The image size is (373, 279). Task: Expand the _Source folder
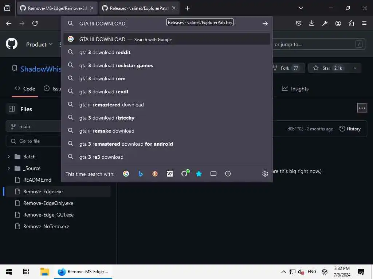point(9,168)
